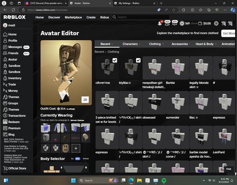Click the Recent breadcrumb link
The width and height of the screenshot is (237, 185).
(100, 52)
